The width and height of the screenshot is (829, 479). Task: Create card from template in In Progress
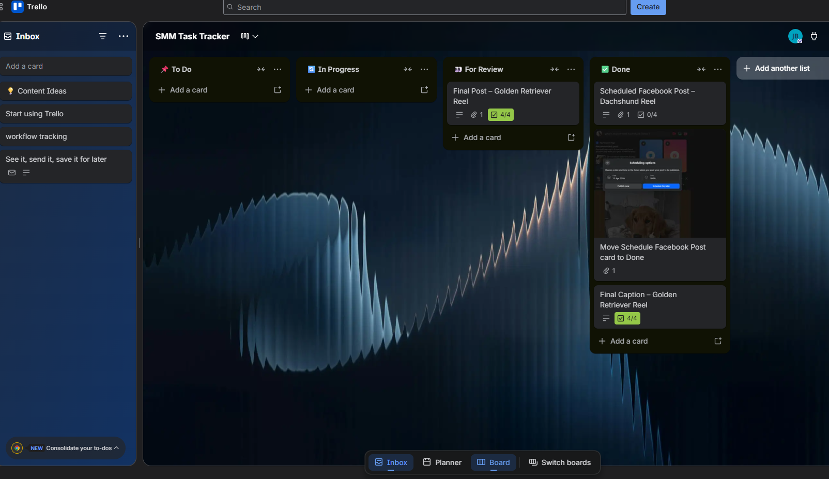coord(424,90)
